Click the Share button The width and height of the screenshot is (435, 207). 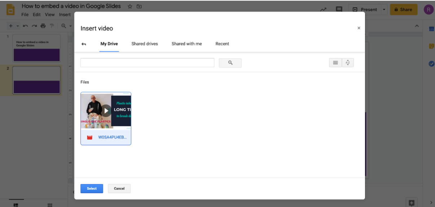(x=403, y=10)
